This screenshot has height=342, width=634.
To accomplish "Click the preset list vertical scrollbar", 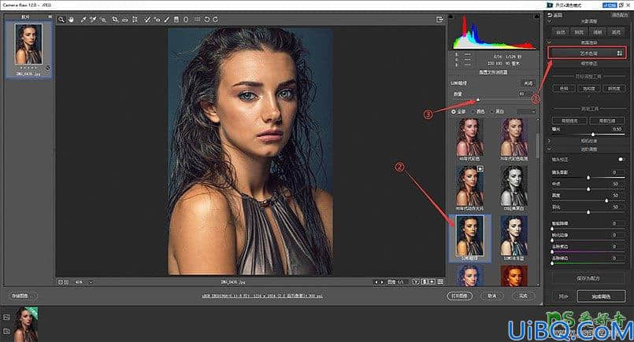I will pyautogui.click(x=537, y=145).
